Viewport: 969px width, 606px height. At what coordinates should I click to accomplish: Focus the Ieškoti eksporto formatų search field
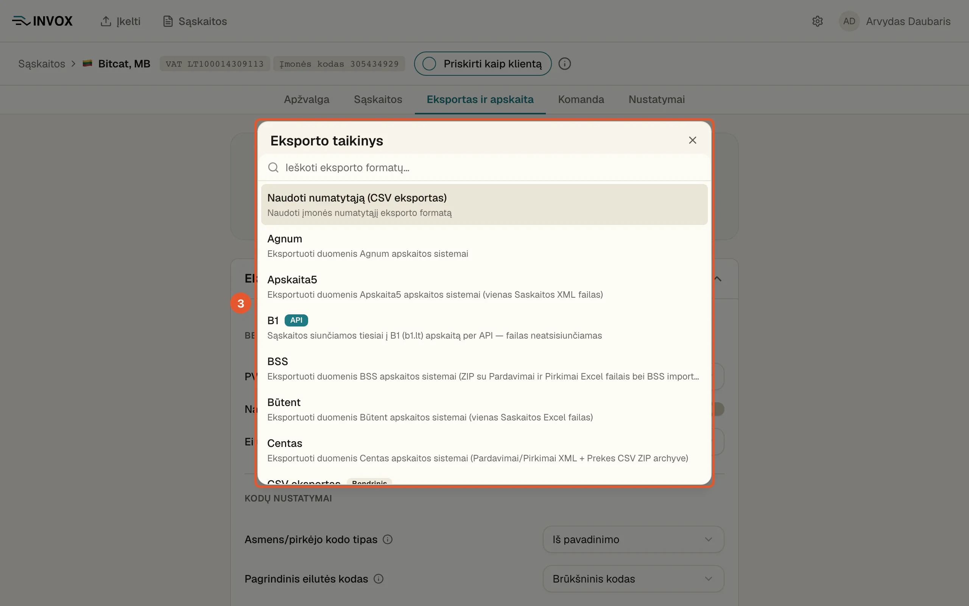(x=484, y=167)
